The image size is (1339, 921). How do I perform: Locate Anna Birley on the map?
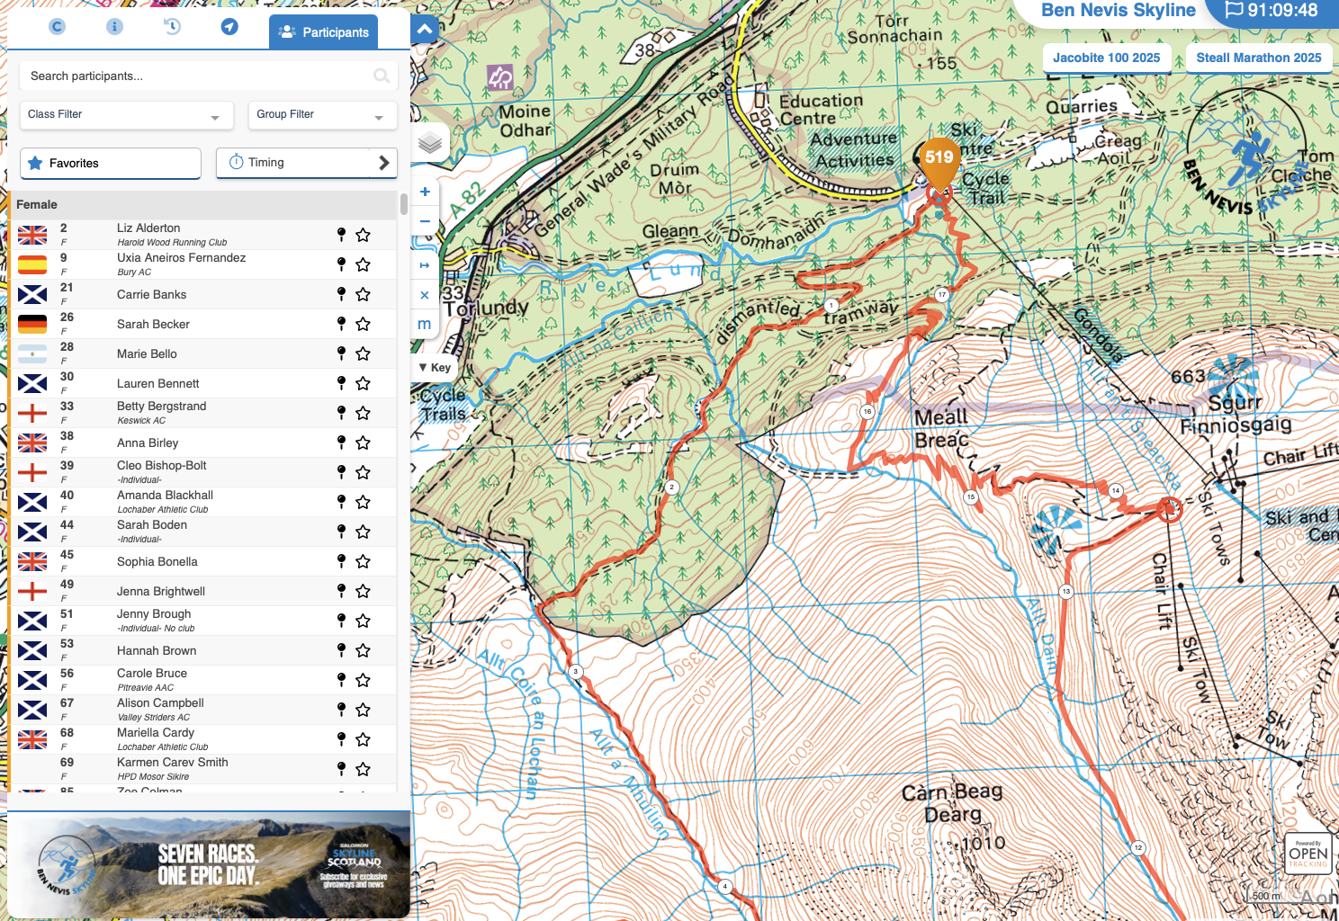pos(341,443)
